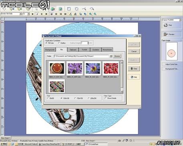The width and height of the screenshot is (183, 146).
Task: Click the Adjust Circle Size button
Action: point(171,64)
